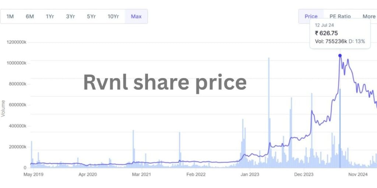Select the 5Yr range button
Viewport: 377px width, 188px height.
pyautogui.click(x=91, y=17)
